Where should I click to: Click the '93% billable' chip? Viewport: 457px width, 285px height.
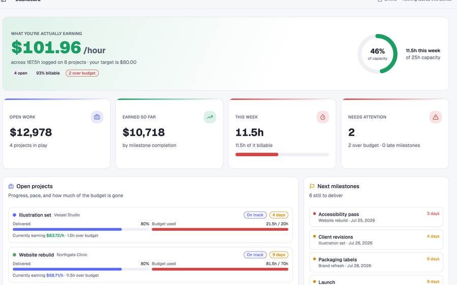pos(48,73)
